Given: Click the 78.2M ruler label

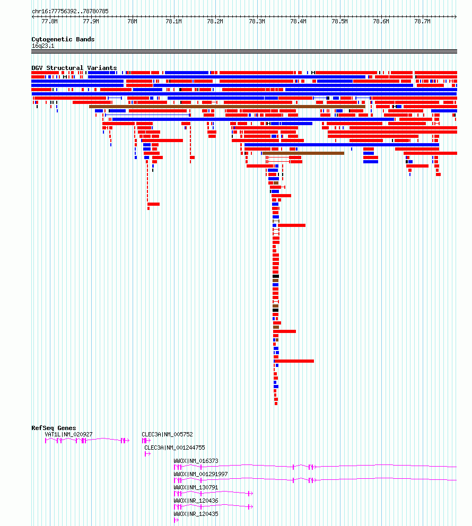Looking at the screenshot, I should click(215, 21).
